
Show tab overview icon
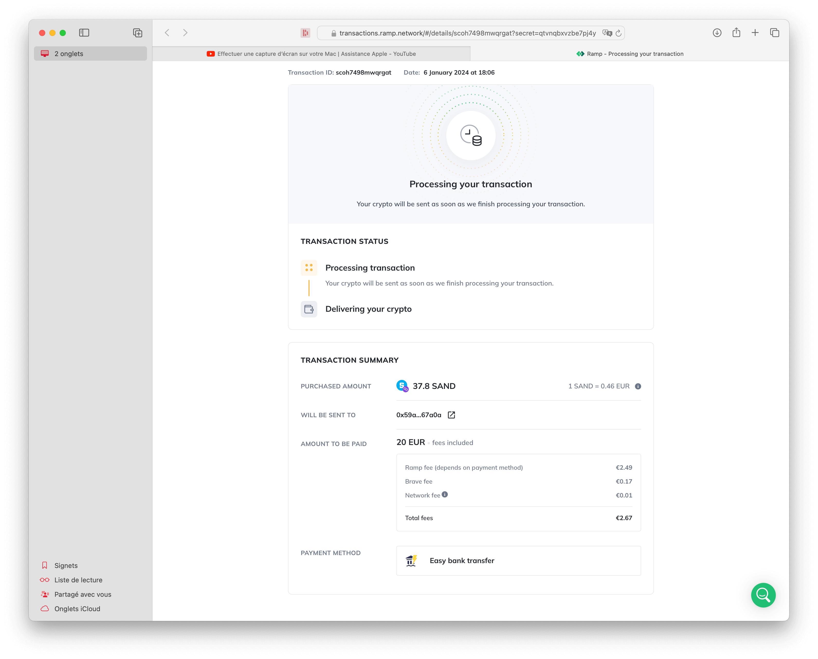774,33
